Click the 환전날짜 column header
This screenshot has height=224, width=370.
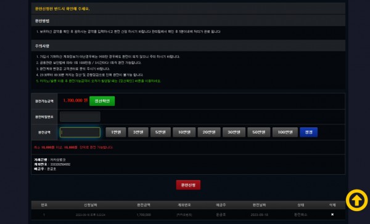(259, 205)
